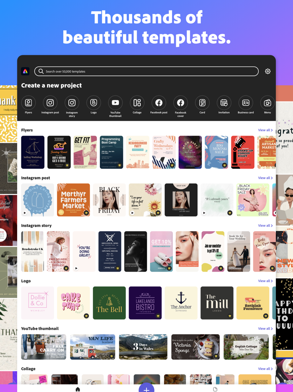Select the Dollie & Co logo

[38, 303]
